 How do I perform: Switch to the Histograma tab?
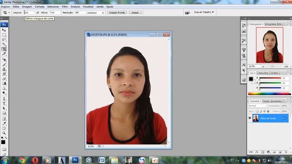[271, 24]
